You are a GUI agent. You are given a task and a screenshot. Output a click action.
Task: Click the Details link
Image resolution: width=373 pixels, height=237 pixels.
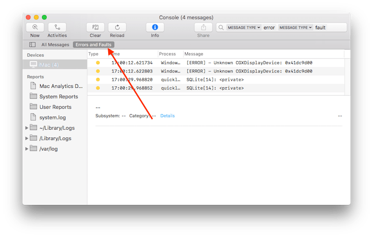[x=167, y=116]
